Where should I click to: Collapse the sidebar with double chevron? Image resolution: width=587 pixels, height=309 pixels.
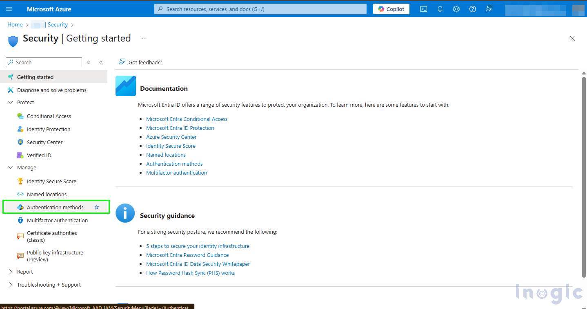(x=101, y=62)
